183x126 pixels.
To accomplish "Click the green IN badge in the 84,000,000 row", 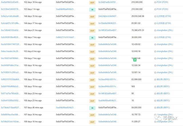I will click(x=92, y=108).
